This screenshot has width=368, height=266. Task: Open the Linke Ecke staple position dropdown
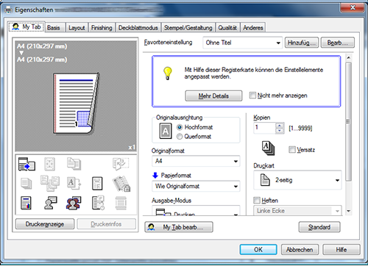point(297,211)
